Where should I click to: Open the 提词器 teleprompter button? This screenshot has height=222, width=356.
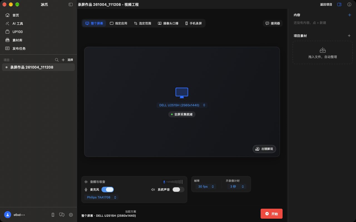click(273, 23)
